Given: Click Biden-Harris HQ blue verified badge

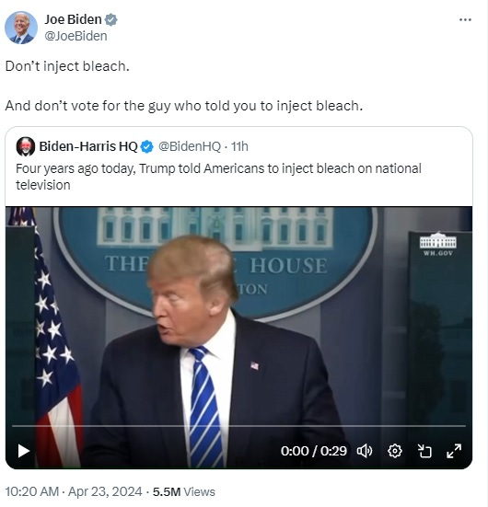Looking at the screenshot, I should [147, 146].
